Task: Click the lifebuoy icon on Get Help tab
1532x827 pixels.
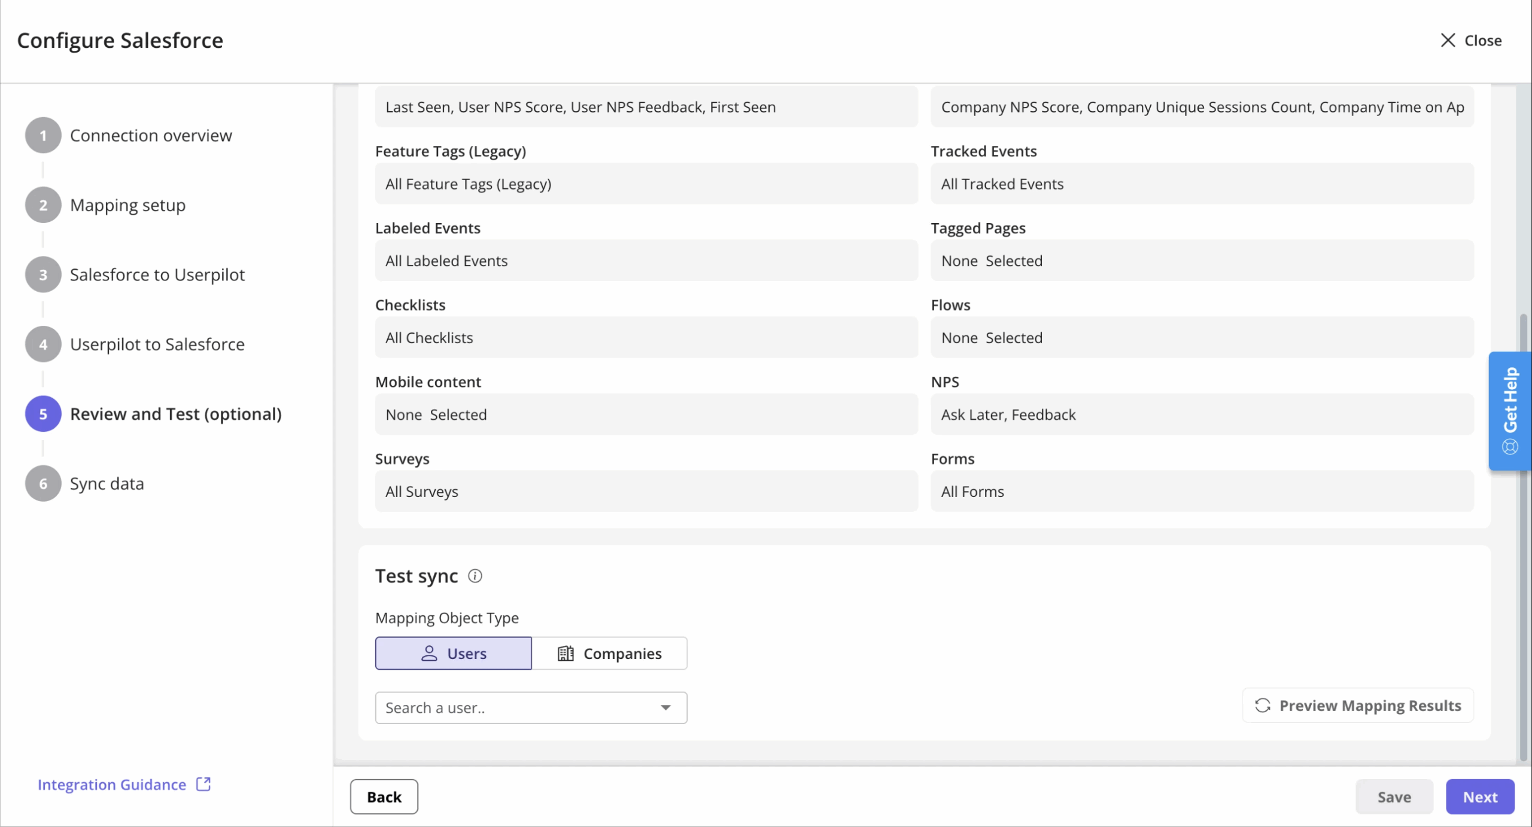Action: coord(1510,447)
